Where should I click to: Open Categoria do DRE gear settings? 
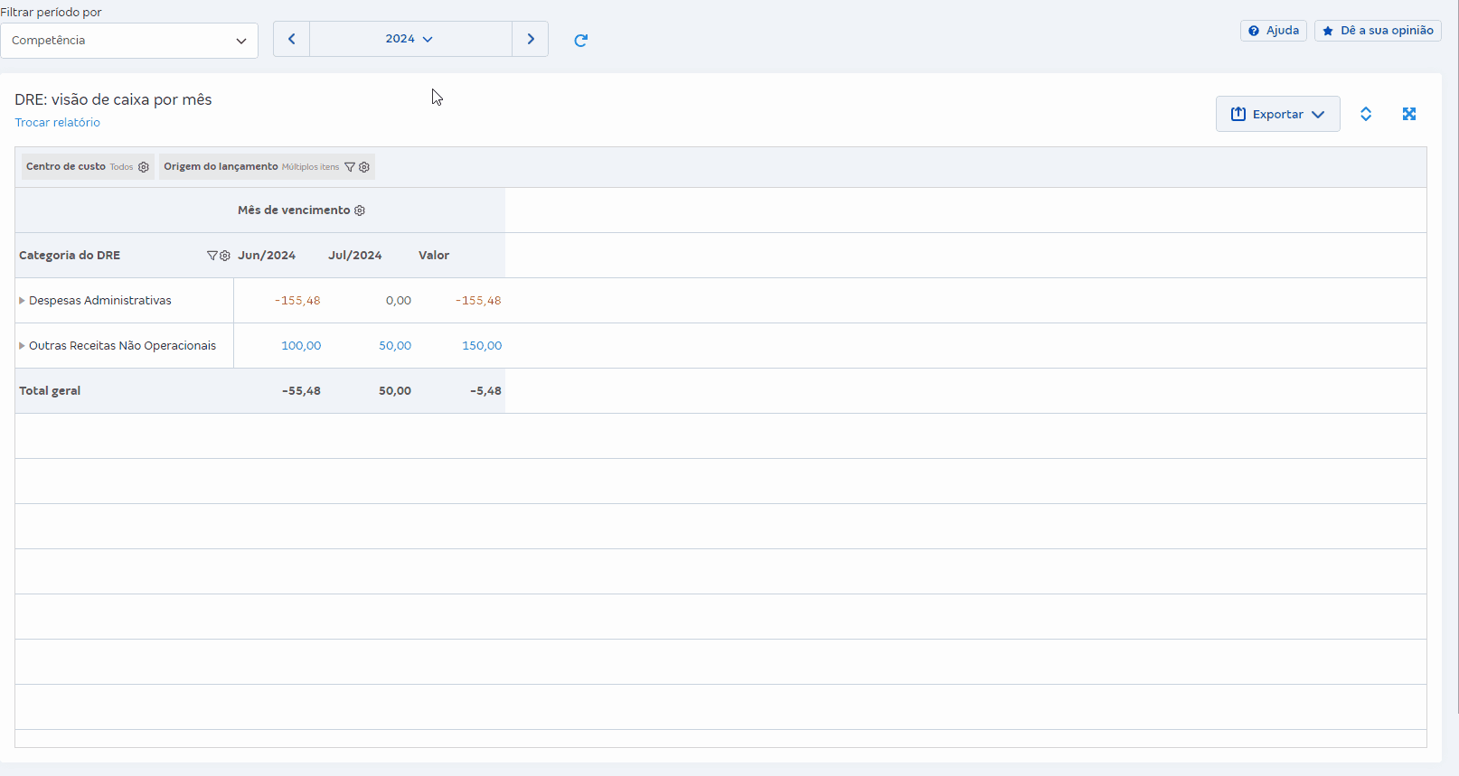[225, 256]
